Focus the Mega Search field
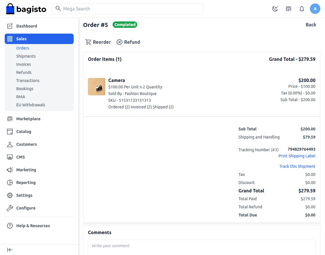 click(127, 9)
